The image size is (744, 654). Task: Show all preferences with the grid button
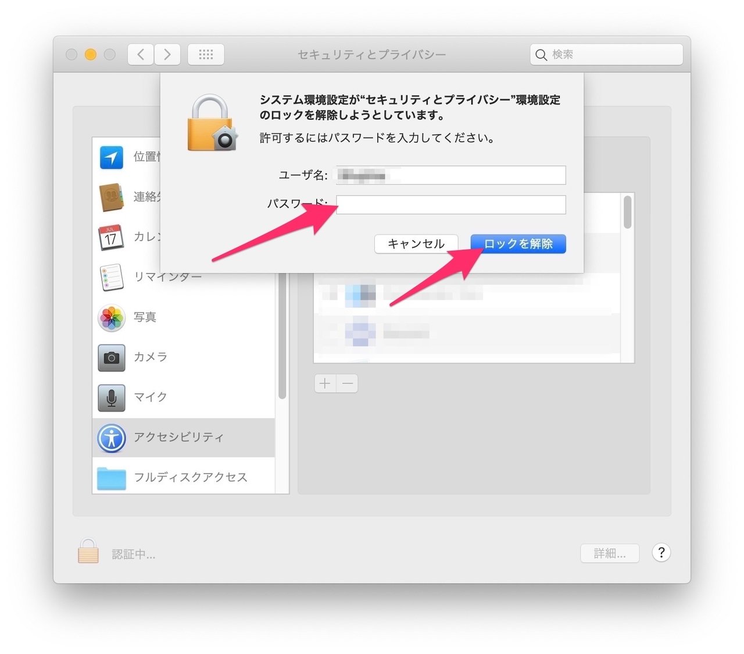point(206,54)
